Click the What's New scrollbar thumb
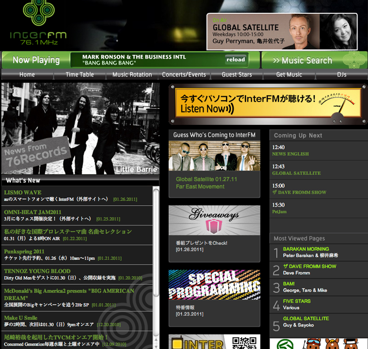 [x=156, y=242]
